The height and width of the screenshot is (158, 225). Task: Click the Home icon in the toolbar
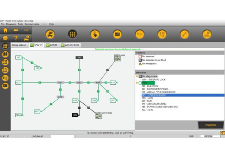tap(5, 30)
